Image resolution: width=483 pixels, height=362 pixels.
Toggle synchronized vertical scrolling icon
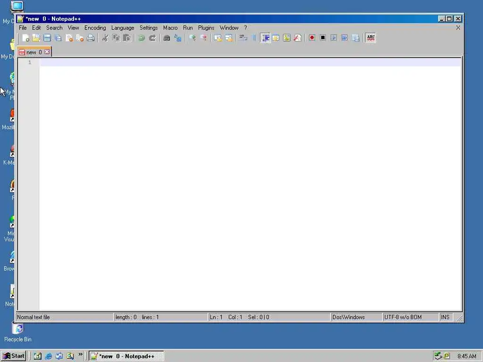click(218, 38)
